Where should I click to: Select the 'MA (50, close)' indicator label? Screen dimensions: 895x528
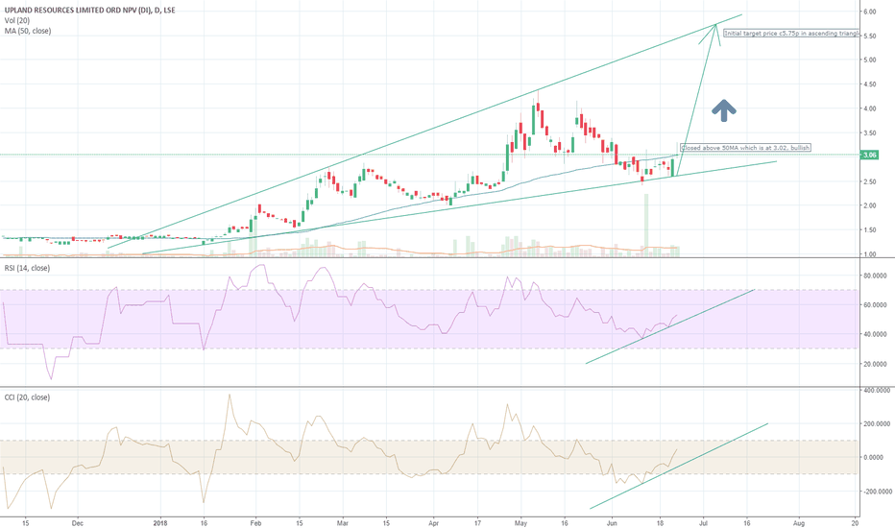pyautogui.click(x=28, y=31)
